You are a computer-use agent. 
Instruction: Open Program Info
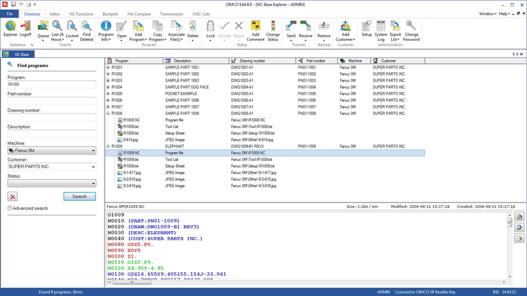(x=106, y=30)
